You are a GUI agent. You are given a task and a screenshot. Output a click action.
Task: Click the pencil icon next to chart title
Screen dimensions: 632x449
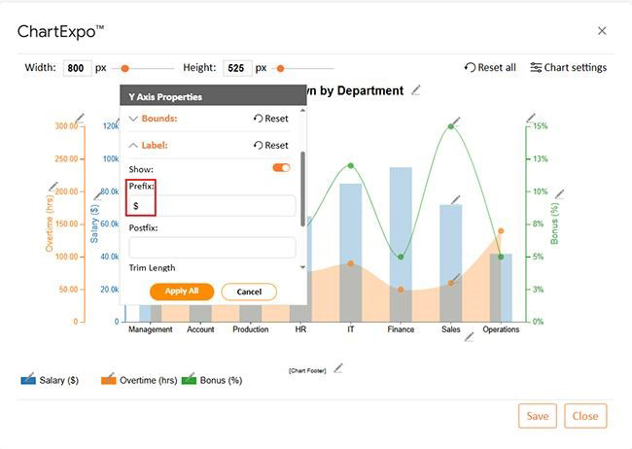tap(416, 90)
